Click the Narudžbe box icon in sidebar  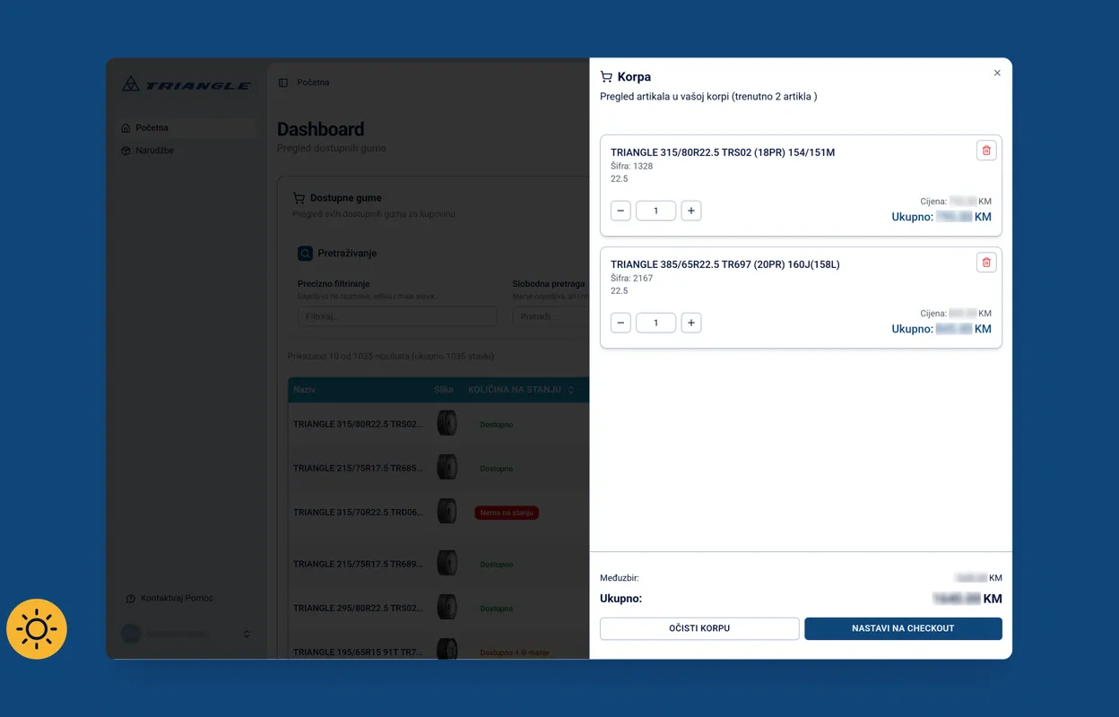[x=126, y=151]
